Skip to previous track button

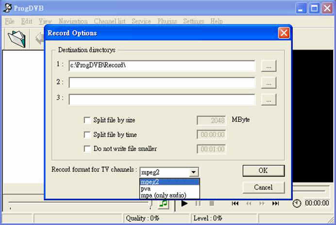(x=235, y=203)
